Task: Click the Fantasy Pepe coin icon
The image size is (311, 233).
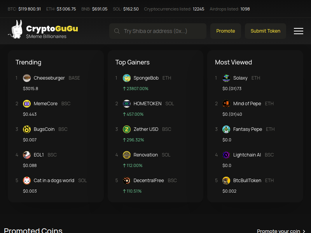Action: pos(226,129)
